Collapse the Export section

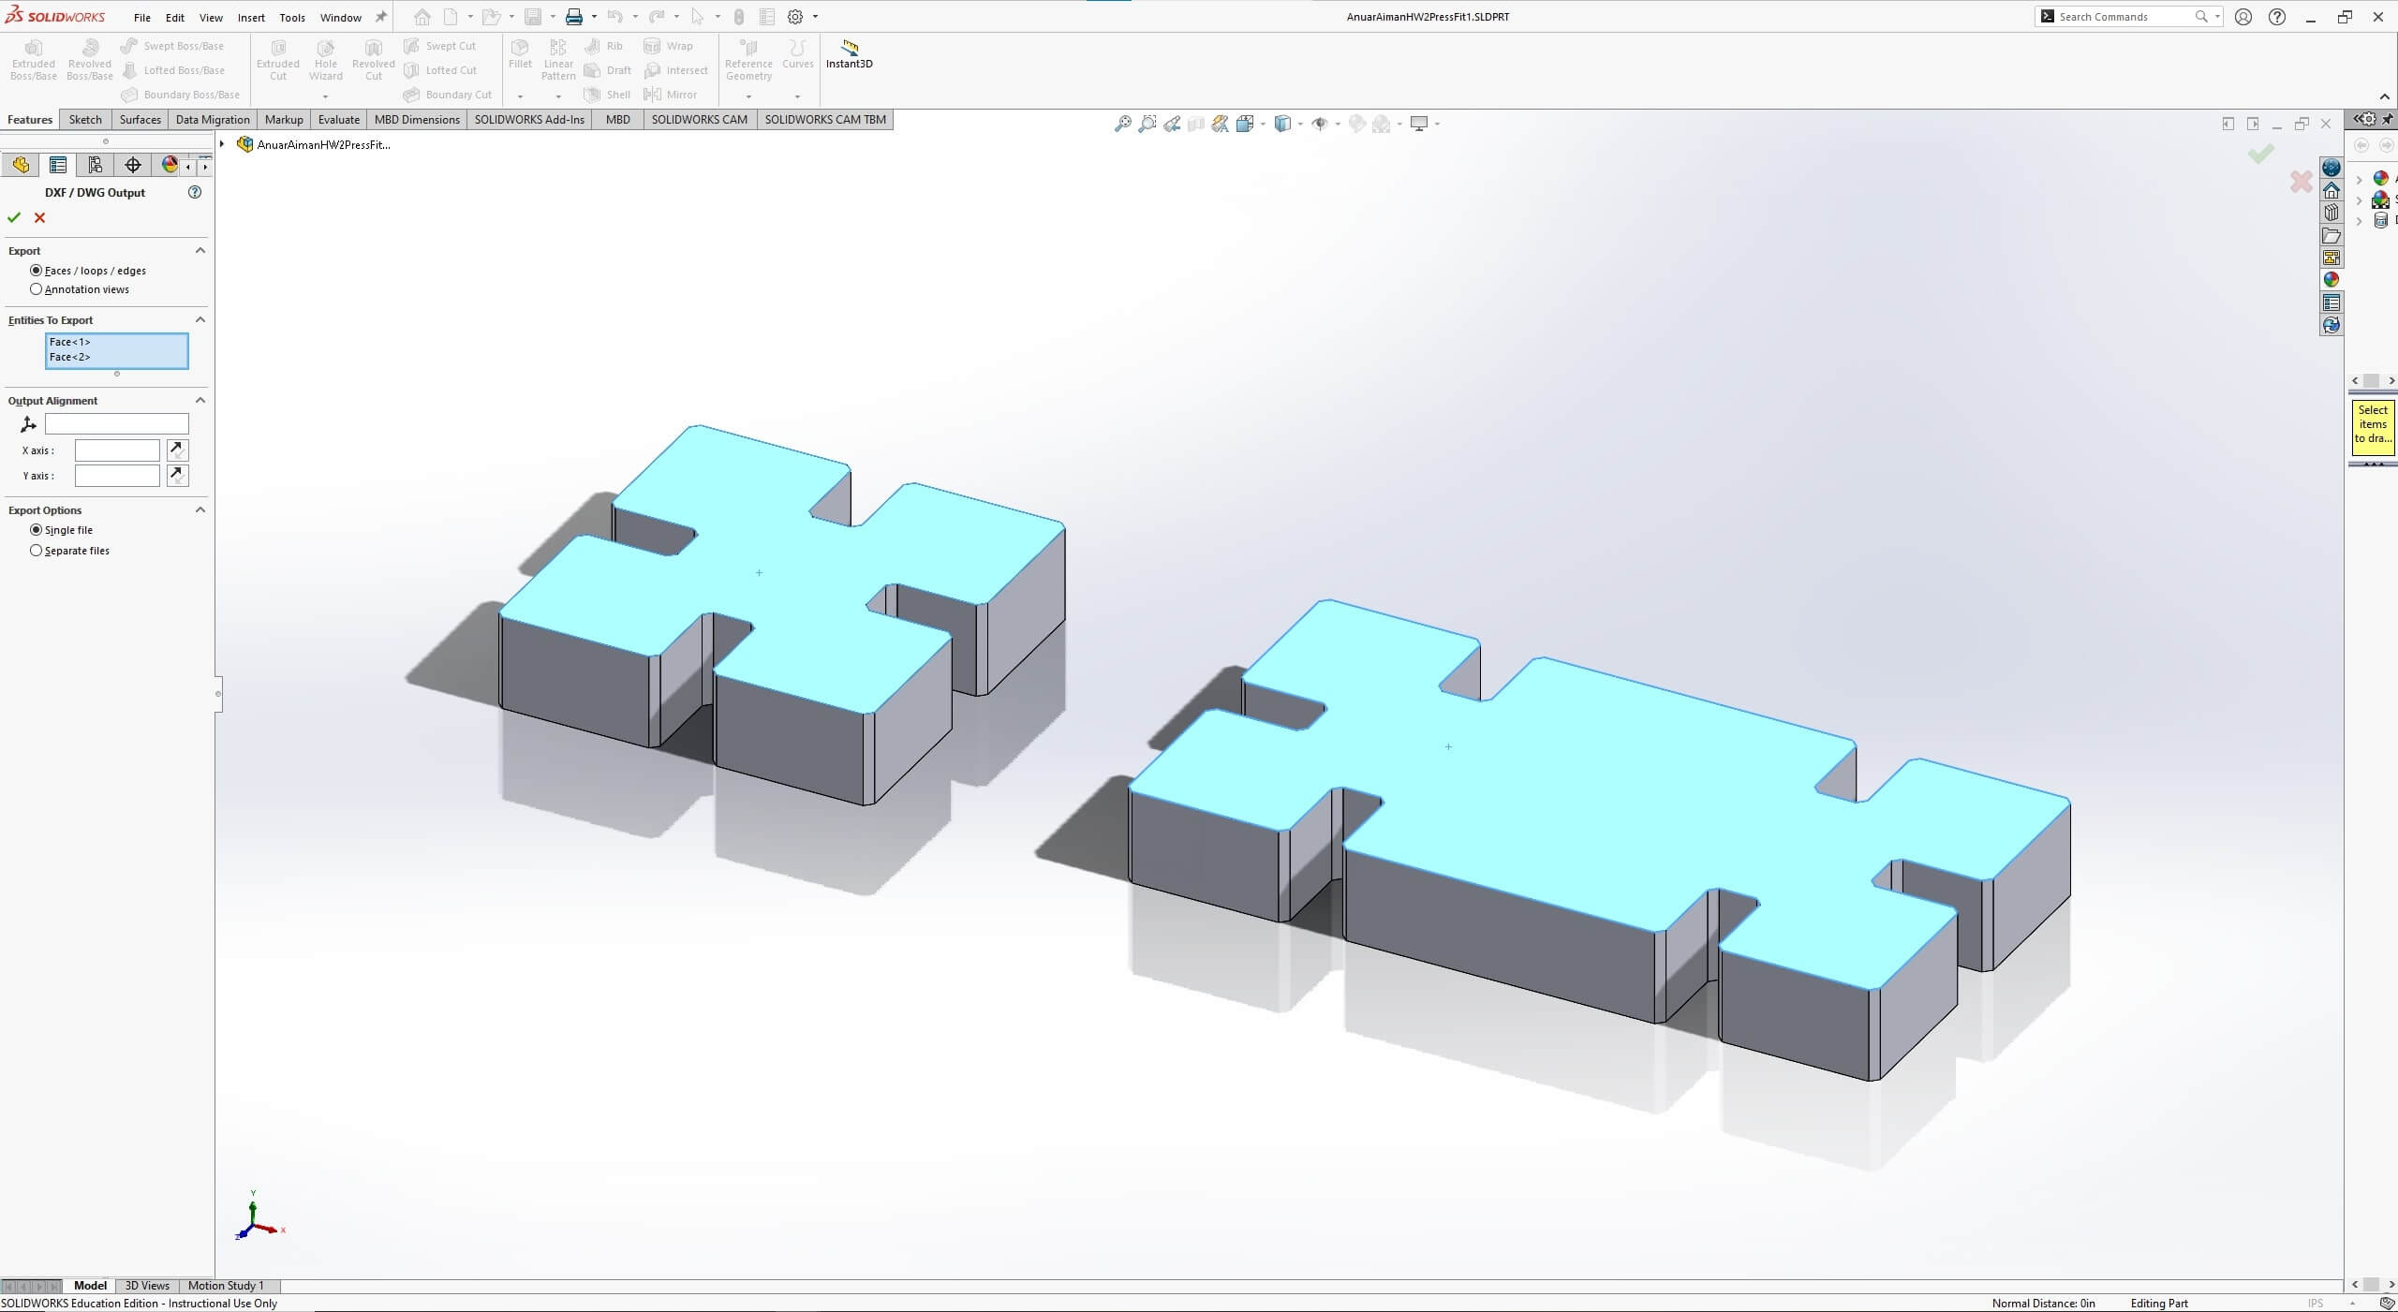click(x=200, y=250)
